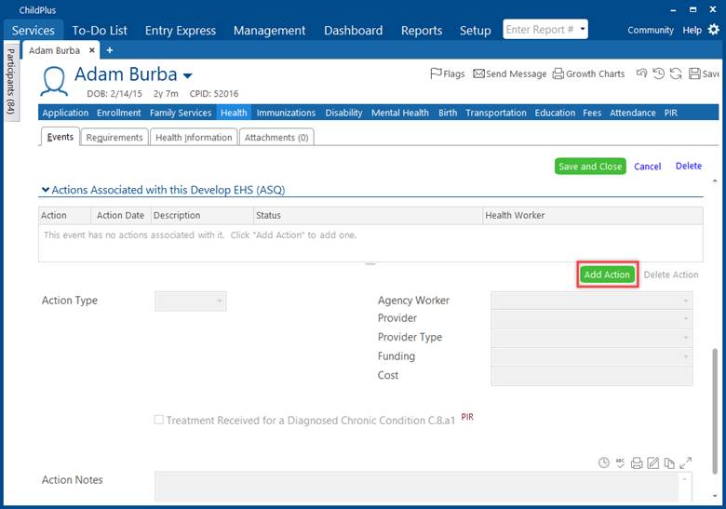Click the Save and Close button
The height and width of the screenshot is (509, 726).
tap(589, 167)
